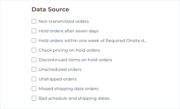The height and width of the screenshot is (109, 180).
Task: Click the Missed shipping date orders label
Action: pos(69,89)
